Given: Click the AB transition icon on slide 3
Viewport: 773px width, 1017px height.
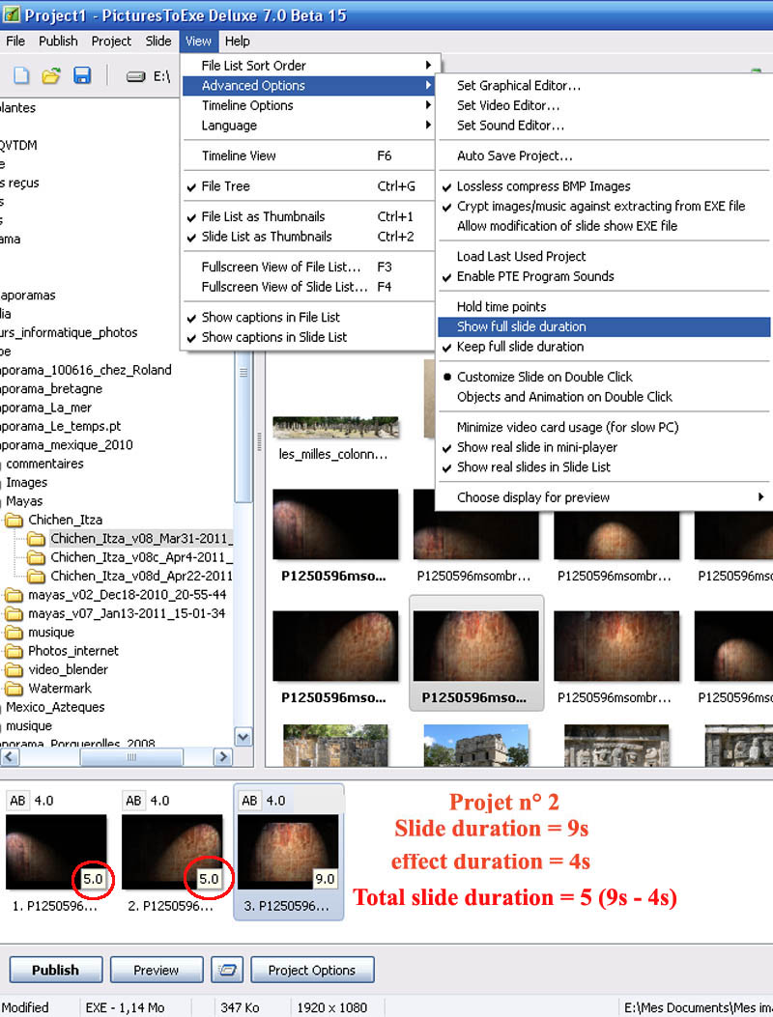Looking at the screenshot, I should click(249, 801).
